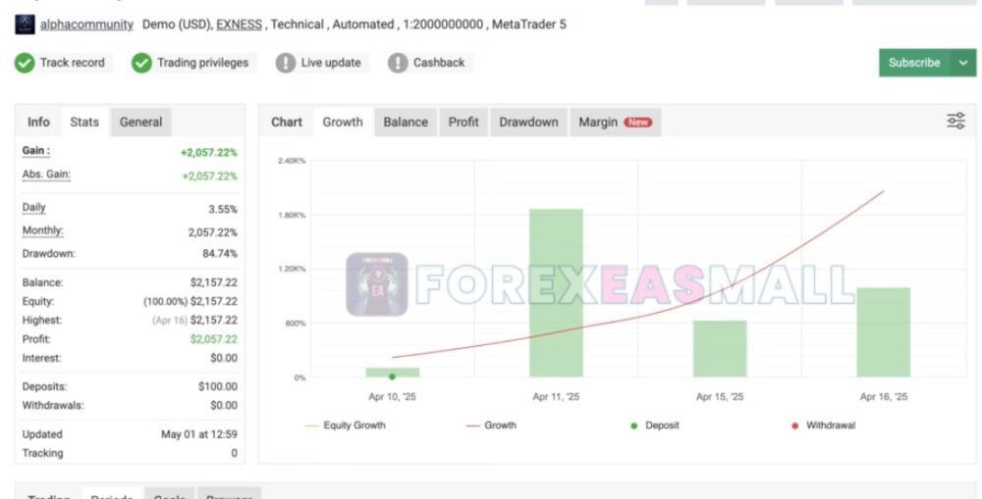
Task: Click the Daily label
Action: 33,208
